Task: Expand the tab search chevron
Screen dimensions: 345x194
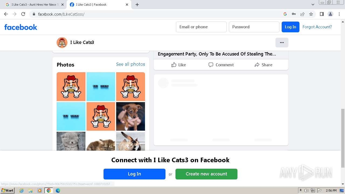Action: click(x=313, y=5)
